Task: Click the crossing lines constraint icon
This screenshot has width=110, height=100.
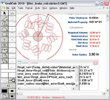Action: (x=12, y=40)
